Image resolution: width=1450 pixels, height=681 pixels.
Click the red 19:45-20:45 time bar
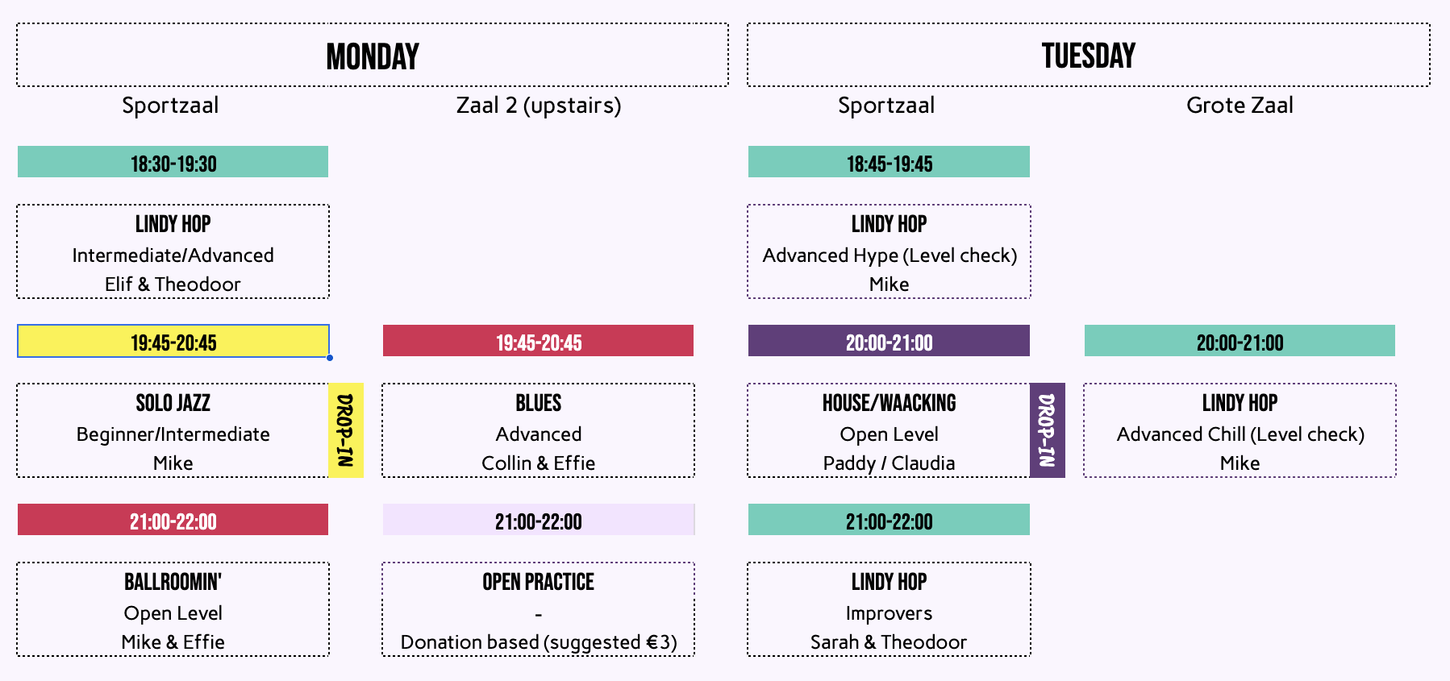coord(538,341)
